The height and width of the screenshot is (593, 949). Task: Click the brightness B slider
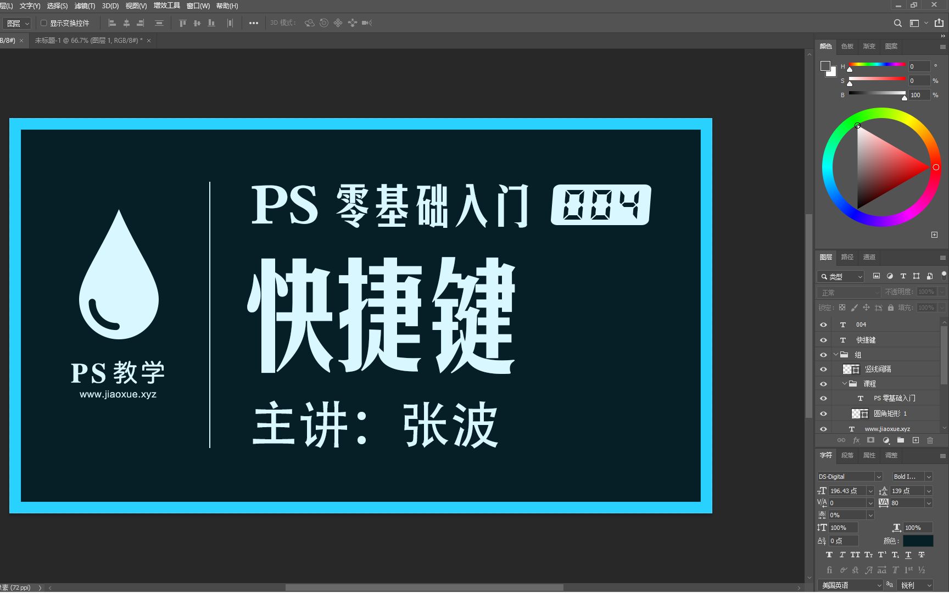877,93
